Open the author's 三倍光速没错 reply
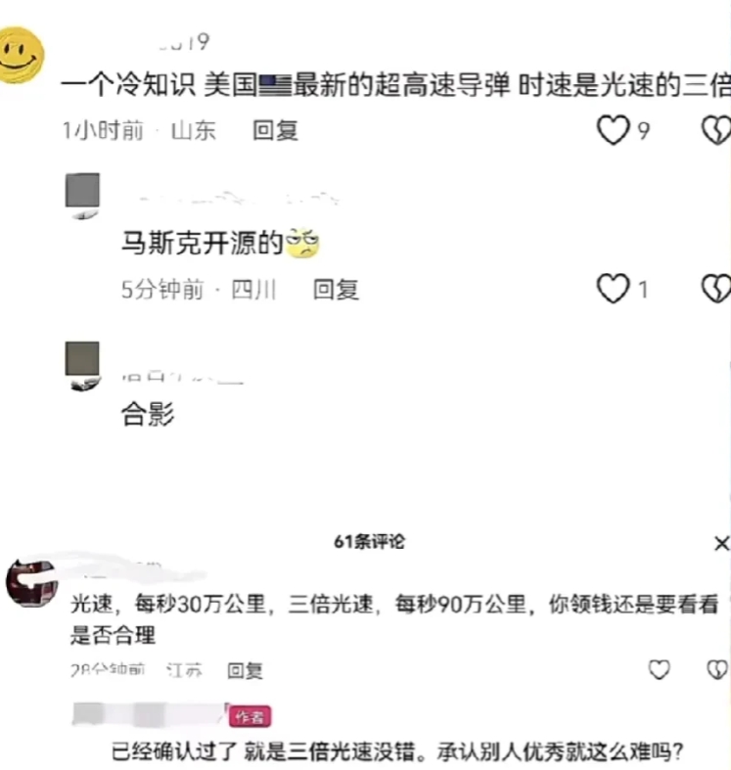This screenshot has width=731, height=770. point(398,751)
